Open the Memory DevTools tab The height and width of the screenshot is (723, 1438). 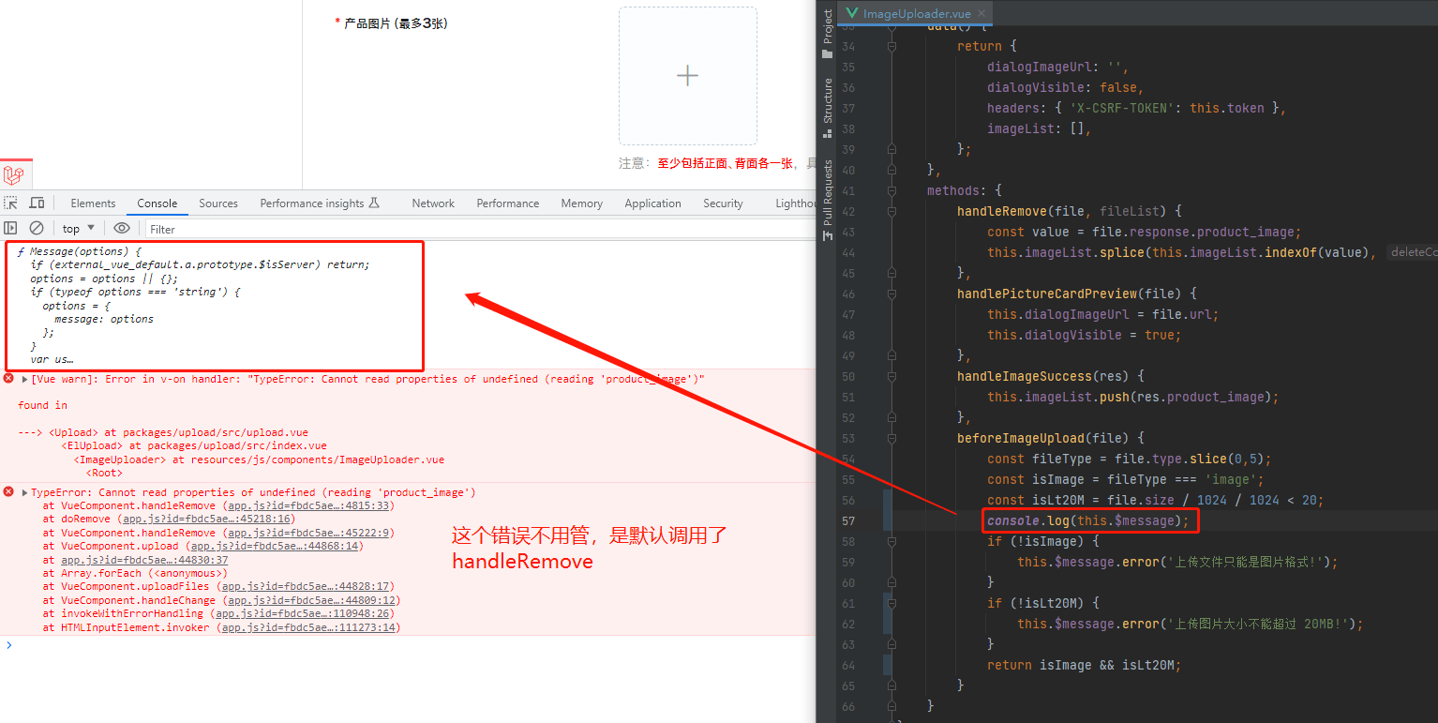pyautogui.click(x=582, y=203)
